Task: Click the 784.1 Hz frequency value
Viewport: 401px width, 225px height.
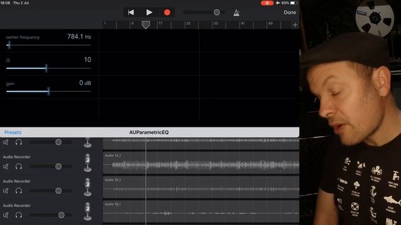Action: point(79,37)
